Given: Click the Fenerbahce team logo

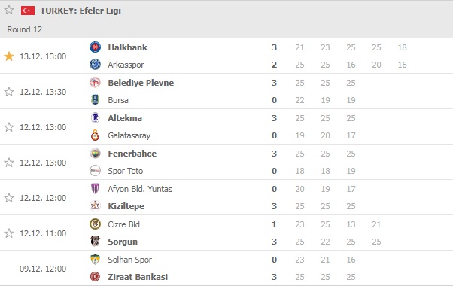Looking at the screenshot, I should click(95, 154).
